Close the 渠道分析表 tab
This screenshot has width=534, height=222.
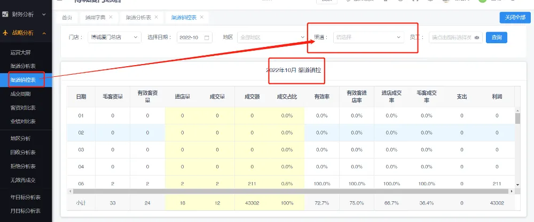156,17
